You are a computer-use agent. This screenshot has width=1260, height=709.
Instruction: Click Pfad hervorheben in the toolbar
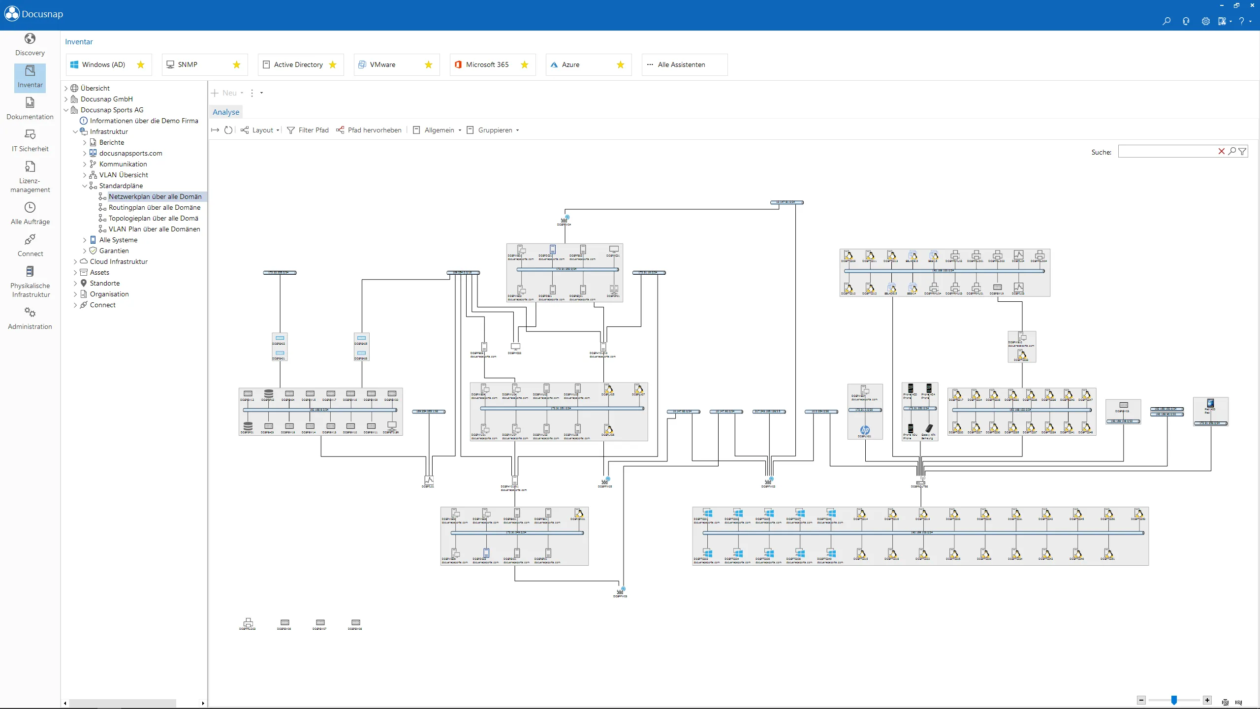click(x=369, y=130)
